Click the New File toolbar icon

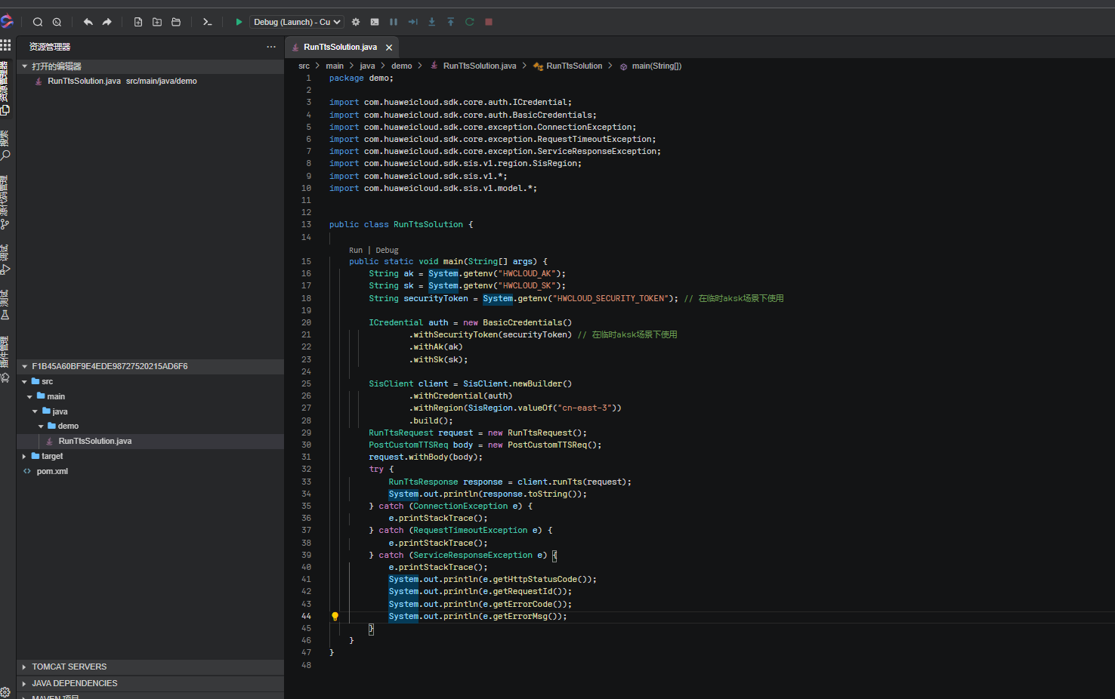click(138, 22)
